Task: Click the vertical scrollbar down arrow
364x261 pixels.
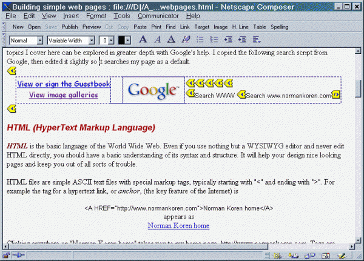Action: pos(358,240)
